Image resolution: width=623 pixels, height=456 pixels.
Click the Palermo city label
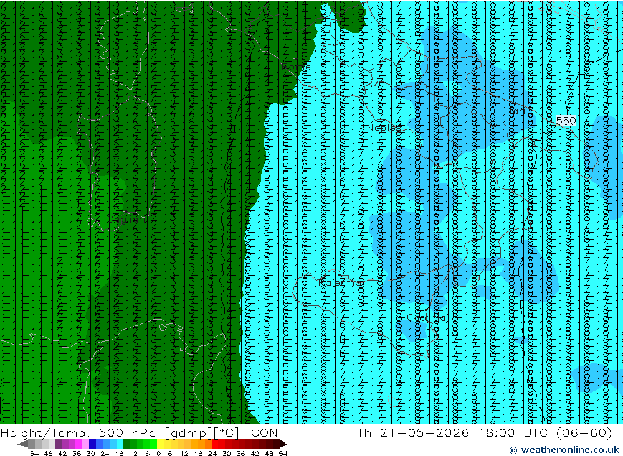[341, 282]
